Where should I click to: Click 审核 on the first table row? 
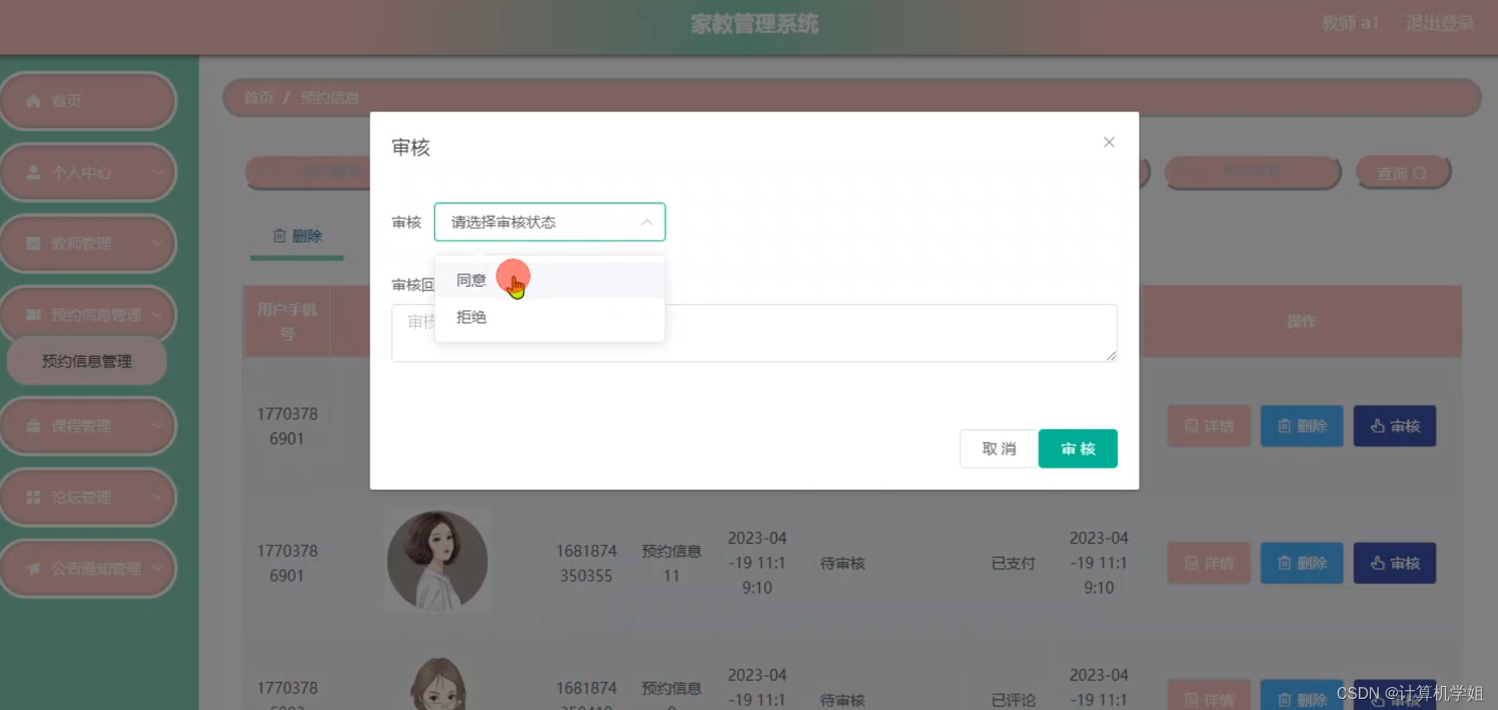1395,426
